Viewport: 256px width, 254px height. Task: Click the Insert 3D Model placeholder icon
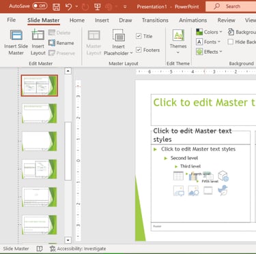223,176
